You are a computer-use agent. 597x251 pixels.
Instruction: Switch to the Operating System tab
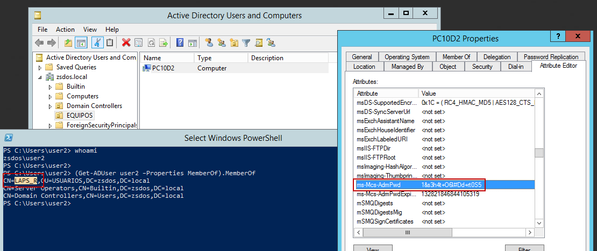click(x=407, y=56)
